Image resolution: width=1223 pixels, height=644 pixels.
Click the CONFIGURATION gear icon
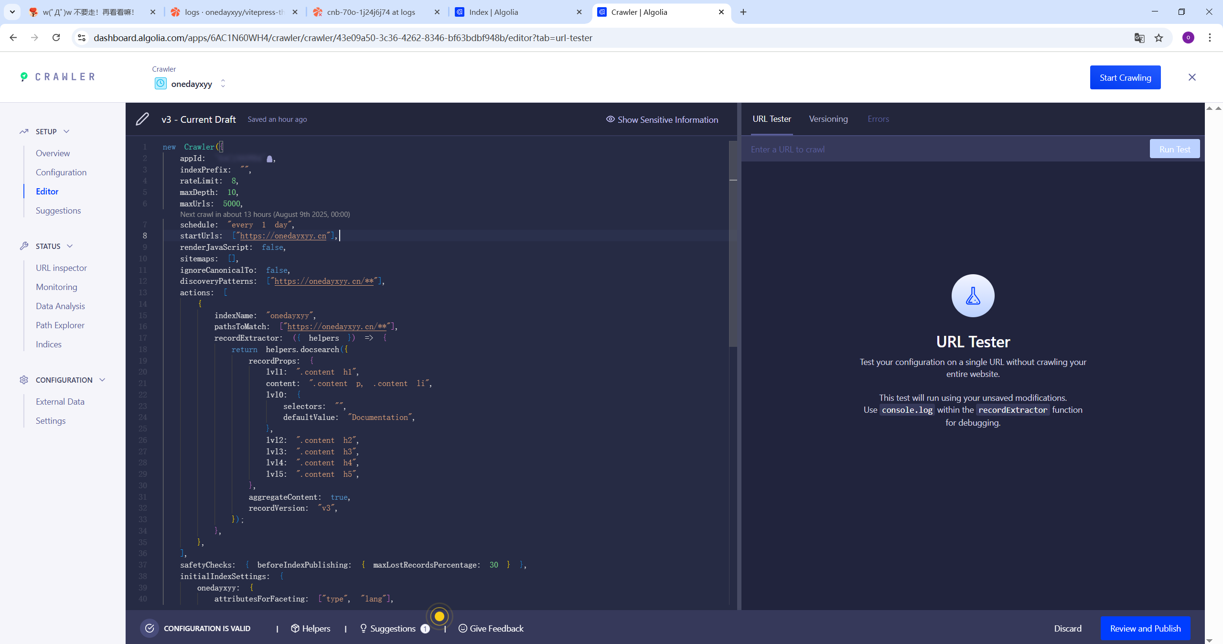[24, 380]
